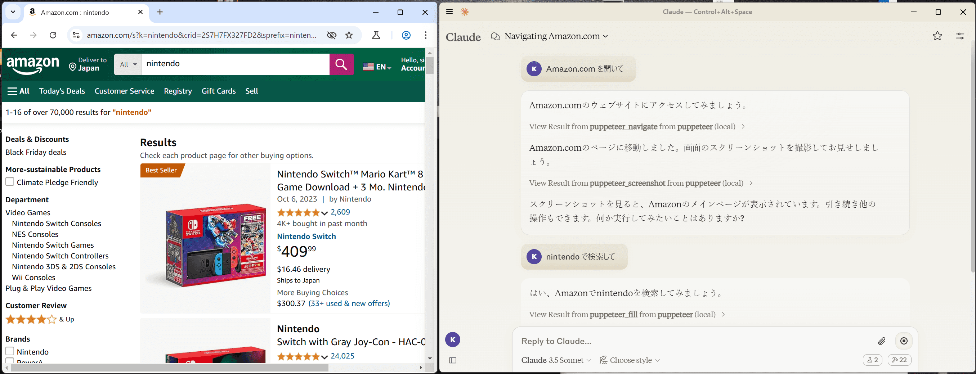Star the Claude conversation
Screen dimensions: 976x374
tap(937, 36)
